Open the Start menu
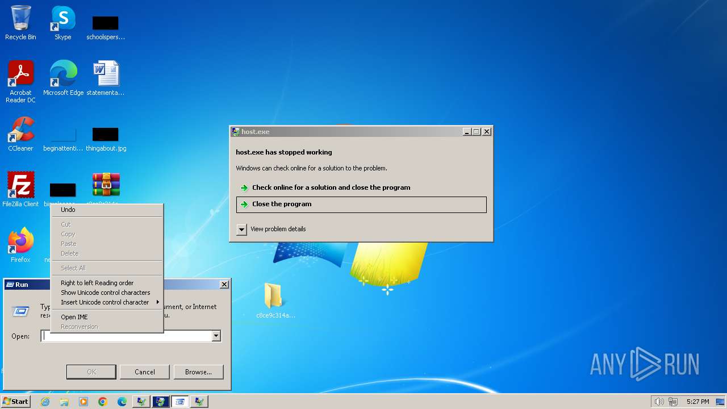The height and width of the screenshot is (409, 727). click(15, 402)
